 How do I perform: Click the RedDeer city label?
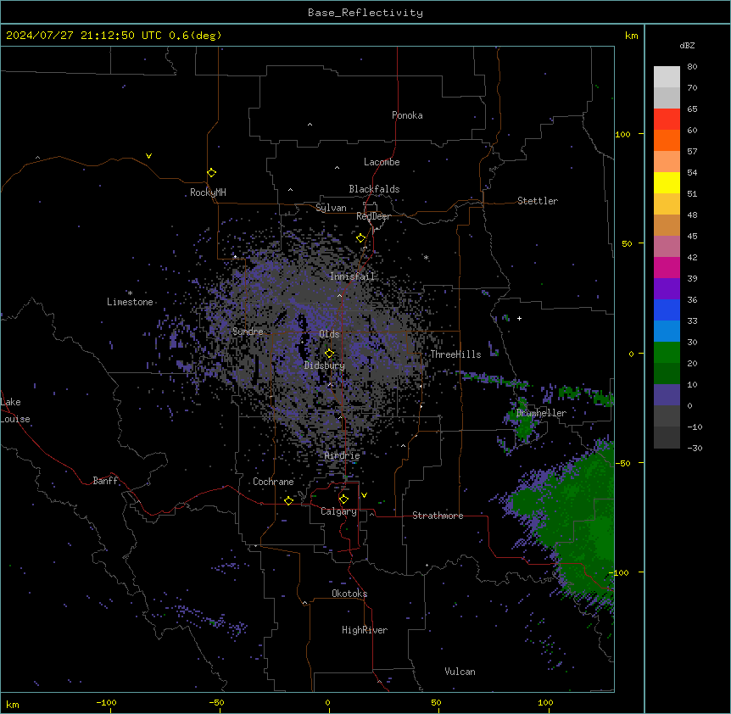(373, 216)
